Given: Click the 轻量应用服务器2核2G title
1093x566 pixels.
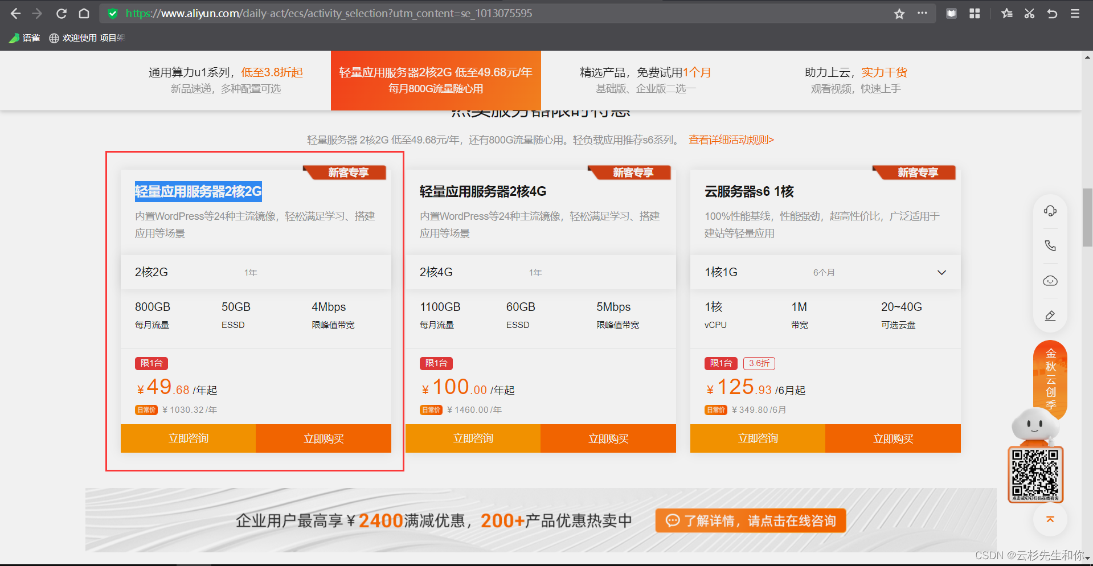Looking at the screenshot, I should pos(198,191).
